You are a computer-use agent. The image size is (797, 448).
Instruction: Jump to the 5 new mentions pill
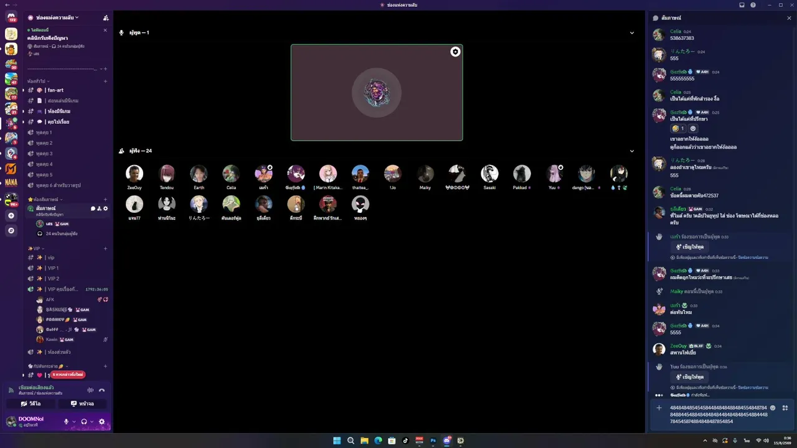67,375
